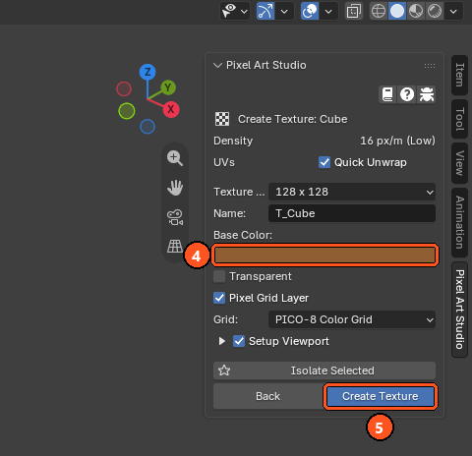This screenshot has width=472, height=456.
Task: Click the negative Z axis gizmo circle
Action: click(x=147, y=127)
